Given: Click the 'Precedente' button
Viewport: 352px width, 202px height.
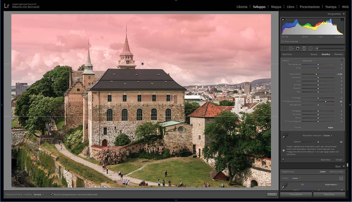Looking at the screenshot, I should coord(296,194).
